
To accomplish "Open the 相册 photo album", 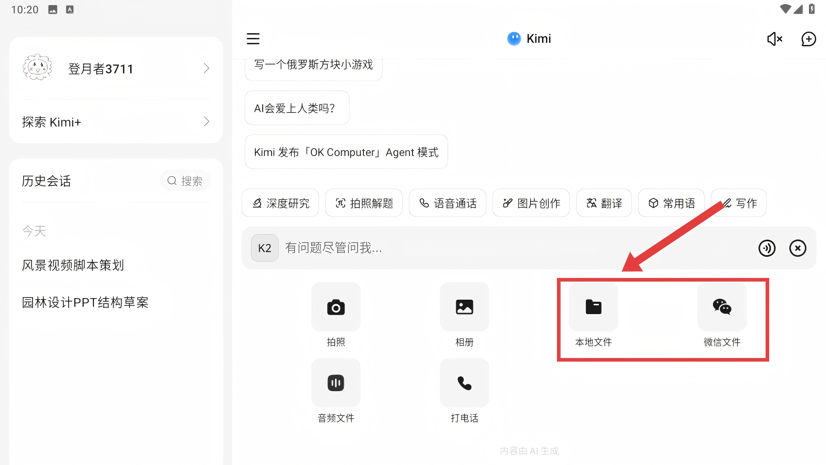I will pyautogui.click(x=464, y=307).
